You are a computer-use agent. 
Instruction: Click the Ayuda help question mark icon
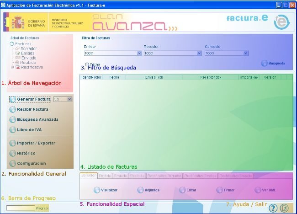coord(273,208)
